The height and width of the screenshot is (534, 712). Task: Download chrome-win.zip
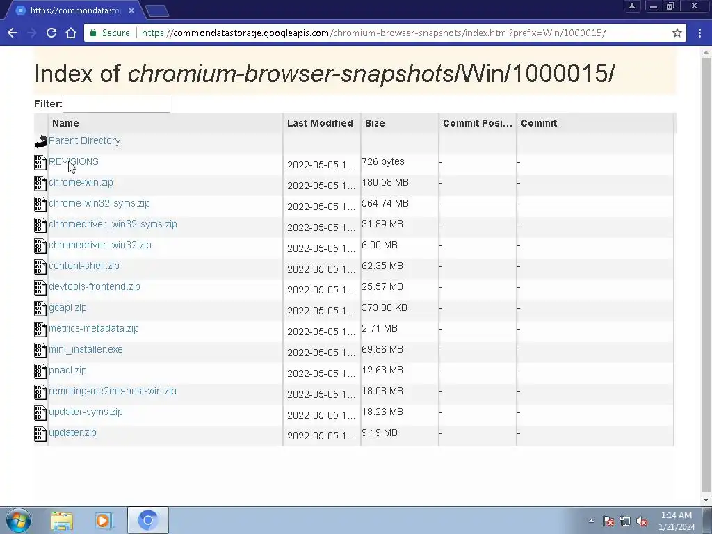click(81, 183)
